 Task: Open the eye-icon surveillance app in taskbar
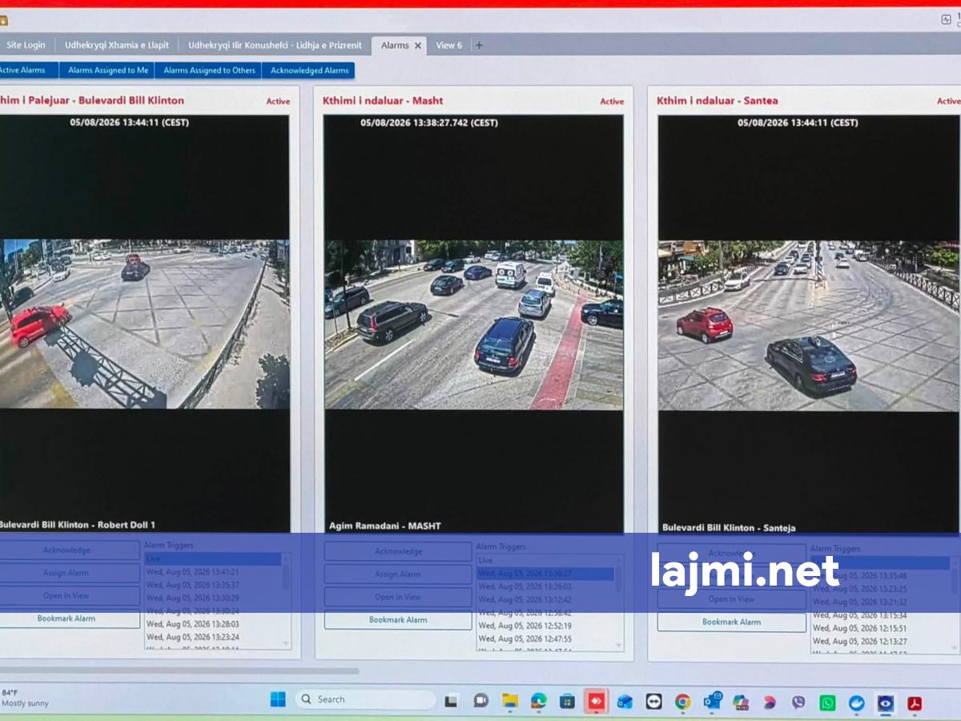(x=885, y=703)
